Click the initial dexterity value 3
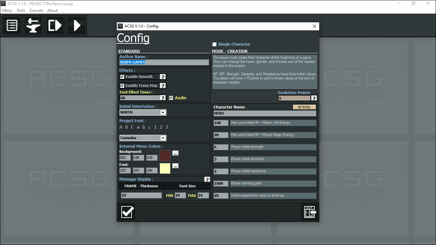 221,159
